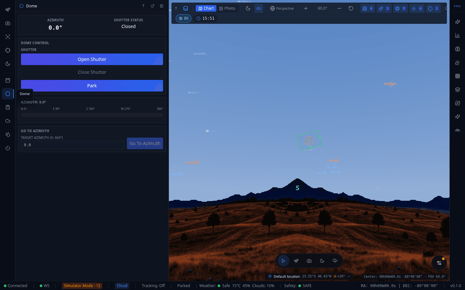
Task: Switch to the Photo tab
Action: tap(227, 8)
